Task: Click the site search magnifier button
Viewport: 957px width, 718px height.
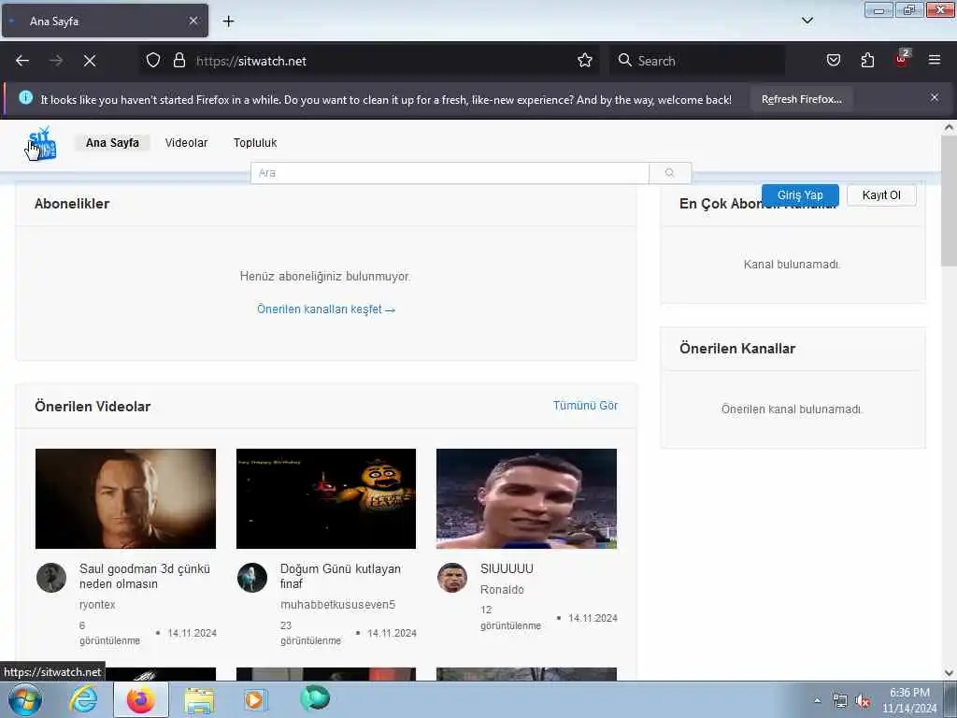Action: (x=669, y=173)
